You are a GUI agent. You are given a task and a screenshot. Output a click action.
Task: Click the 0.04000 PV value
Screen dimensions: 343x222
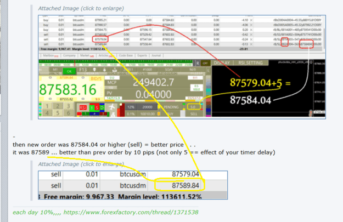[x=153, y=94]
